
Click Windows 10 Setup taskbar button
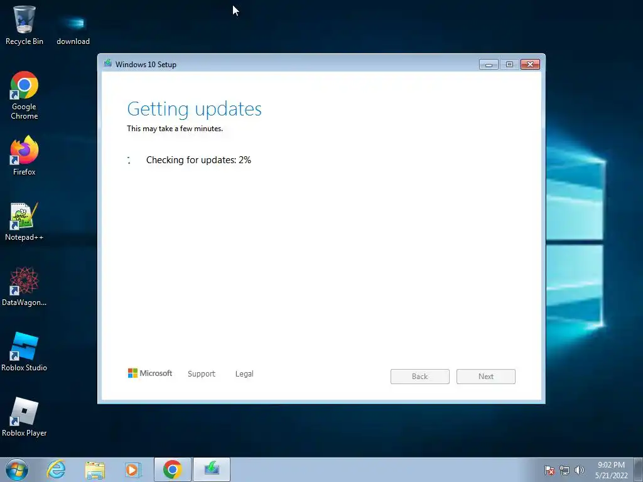coord(212,469)
